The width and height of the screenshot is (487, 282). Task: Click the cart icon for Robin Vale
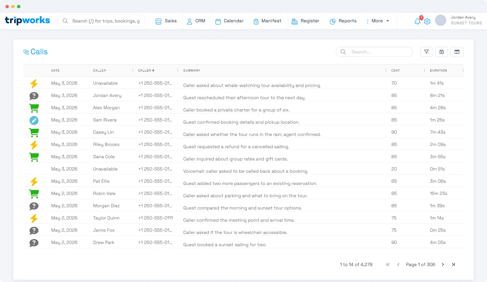pos(34,194)
